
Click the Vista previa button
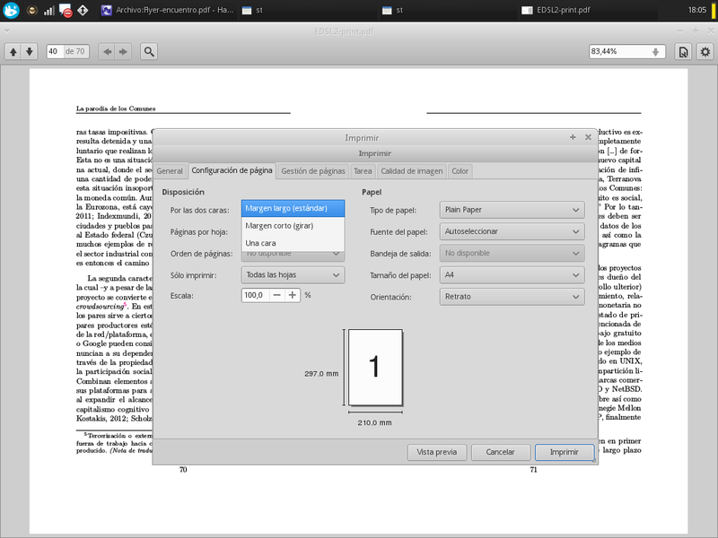437,452
